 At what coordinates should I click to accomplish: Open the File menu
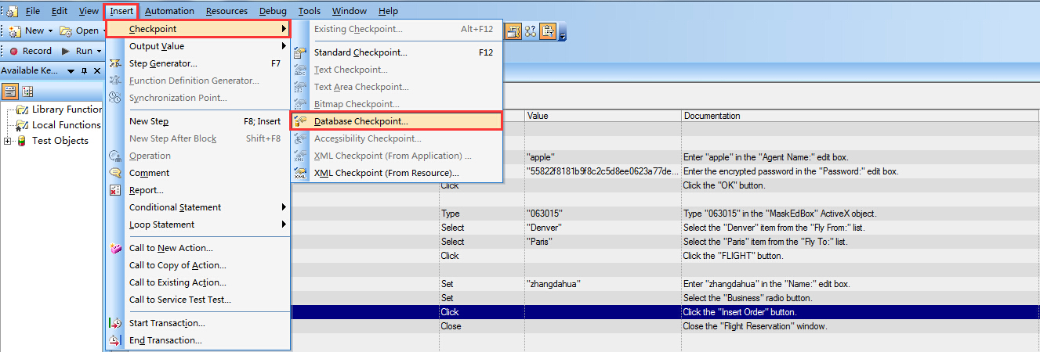coord(33,11)
